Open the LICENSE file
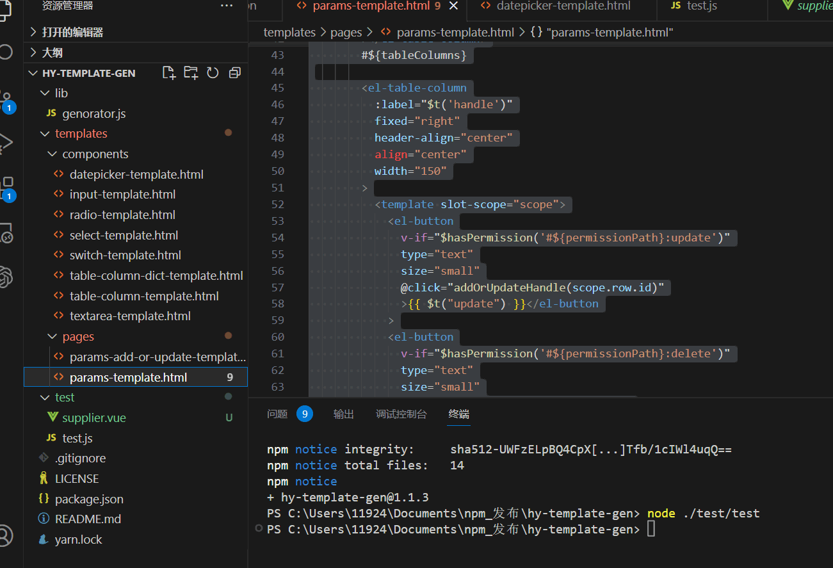The image size is (833, 568). tap(135, 478)
